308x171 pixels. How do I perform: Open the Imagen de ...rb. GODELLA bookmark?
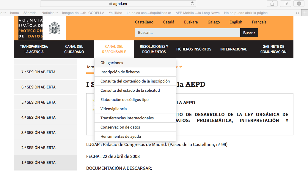click(x=83, y=13)
